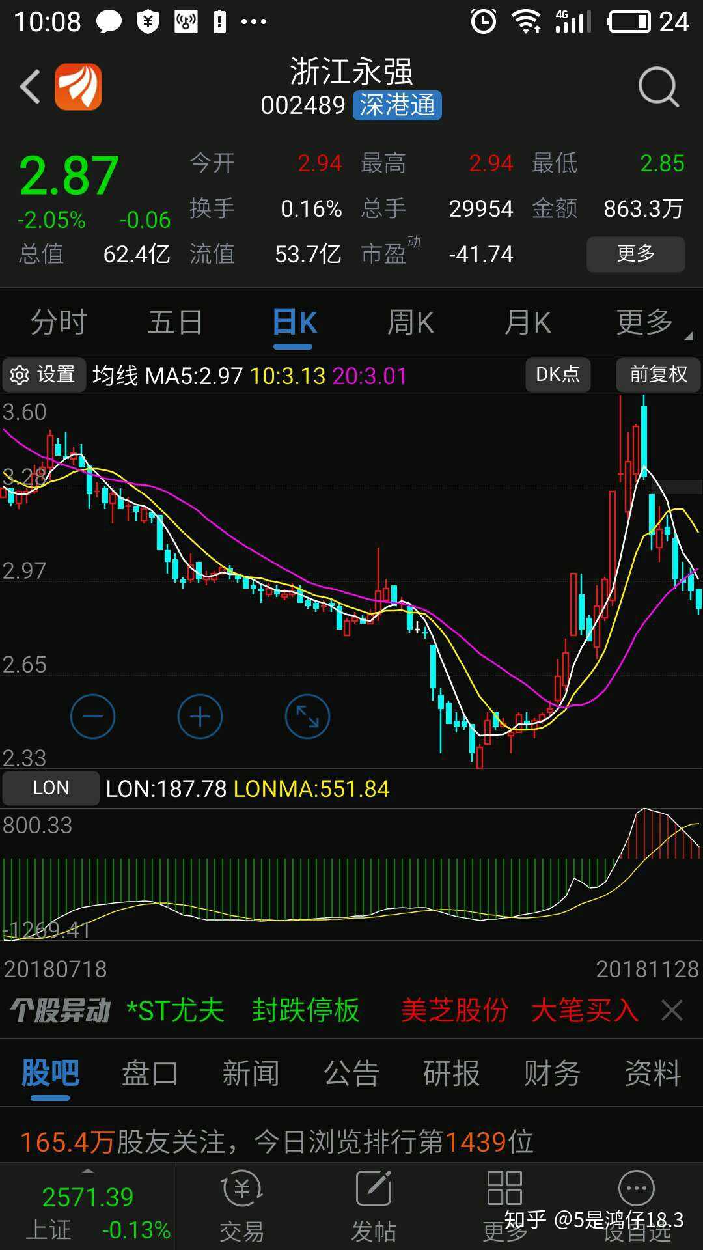
Task: Open the orange Eastmoney app logo
Action: [78, 87]
